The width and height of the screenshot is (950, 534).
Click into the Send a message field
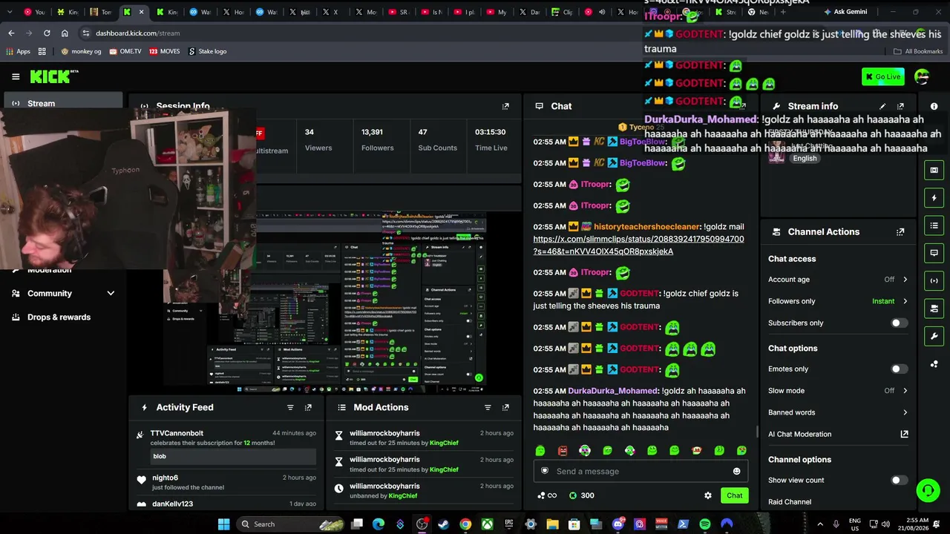[640, 472]
